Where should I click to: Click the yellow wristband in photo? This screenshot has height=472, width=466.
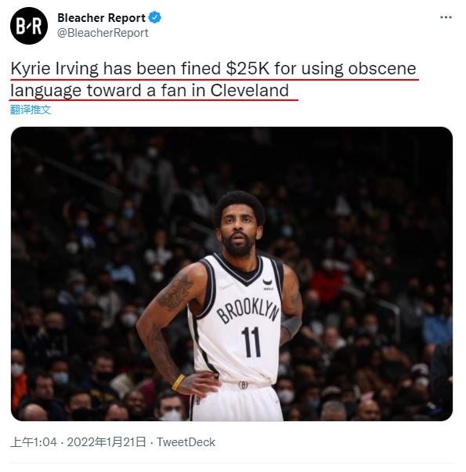point(178,382)
